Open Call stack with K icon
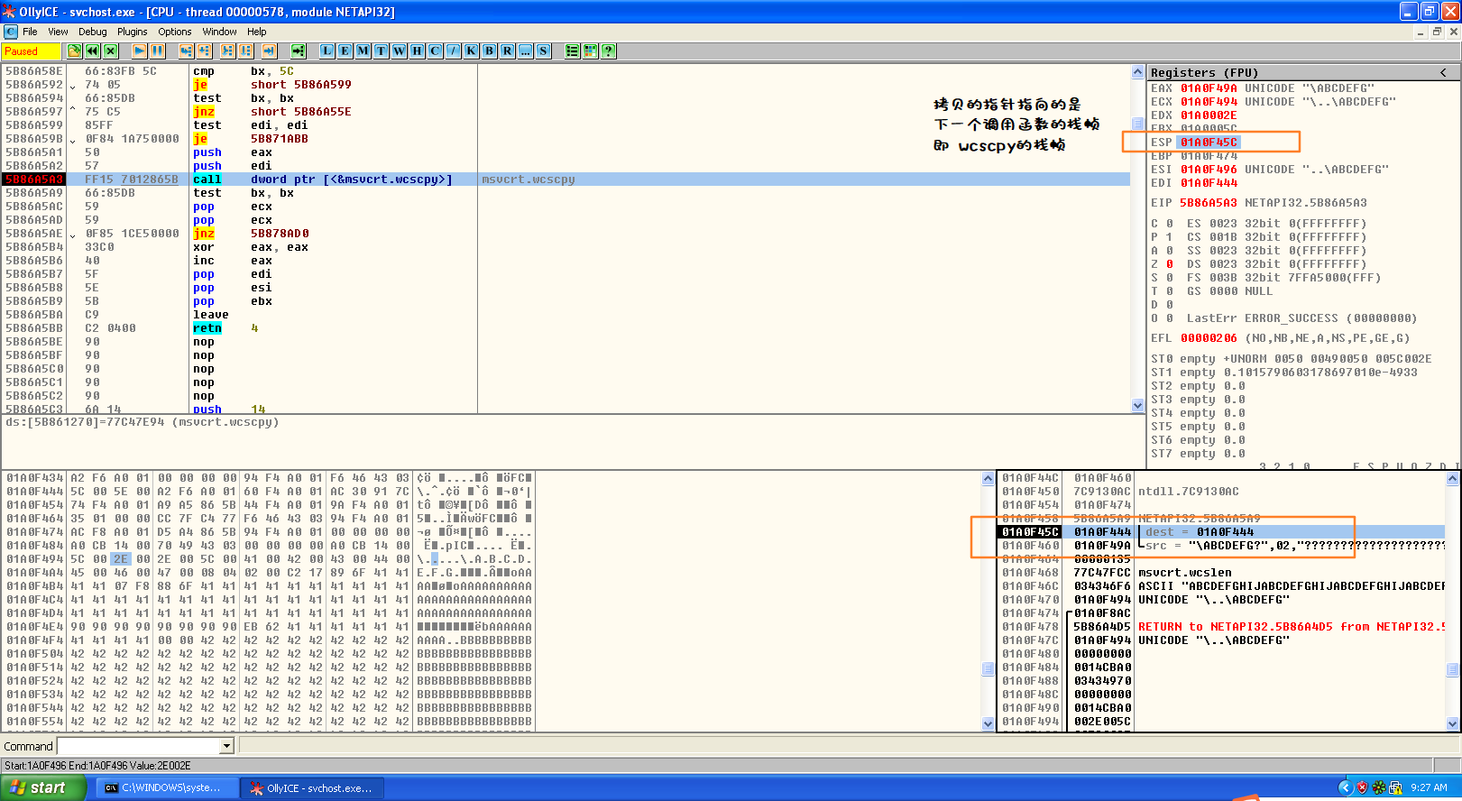 click(x=471, y=51)
